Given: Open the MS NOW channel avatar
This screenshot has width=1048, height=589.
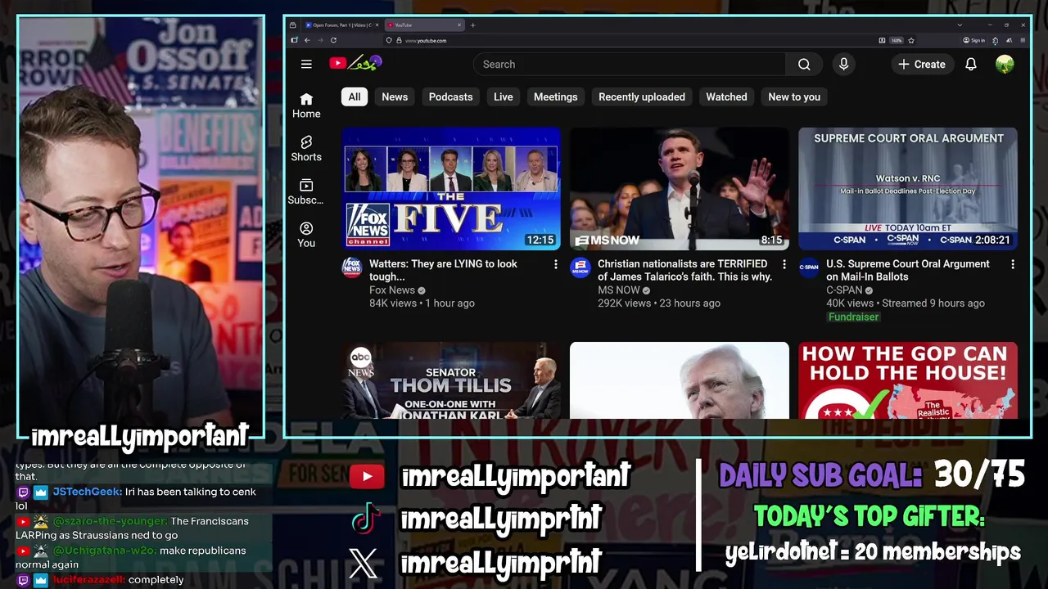Looking at the screenshot, I should pos(580,268).
